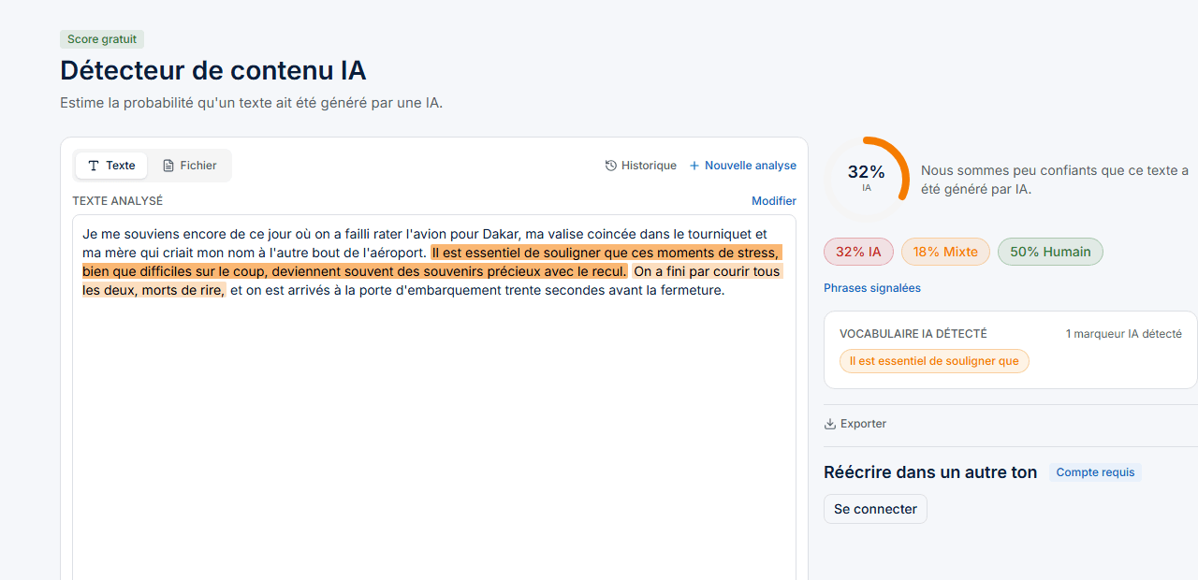Image resolution: width=1198 pixels, height=580 pixels.
Task: Click the Compte requis badge
Action: pos(1095,472)
